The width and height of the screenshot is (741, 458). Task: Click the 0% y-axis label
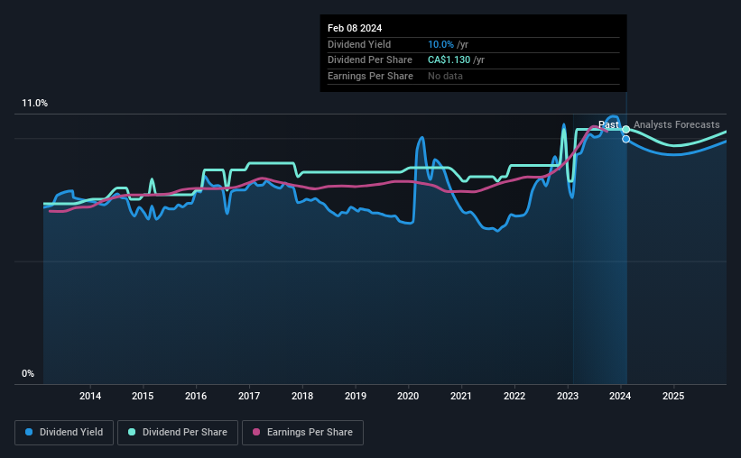tap(28, 374)
